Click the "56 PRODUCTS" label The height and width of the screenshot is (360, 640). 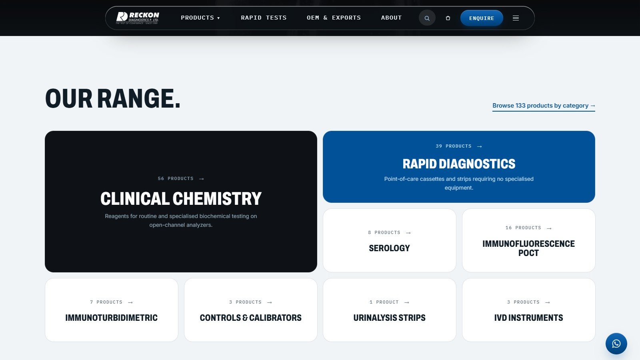[176, 178]
